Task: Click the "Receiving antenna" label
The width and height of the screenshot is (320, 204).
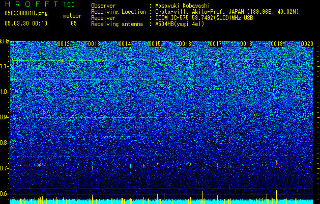Action: 117,24
